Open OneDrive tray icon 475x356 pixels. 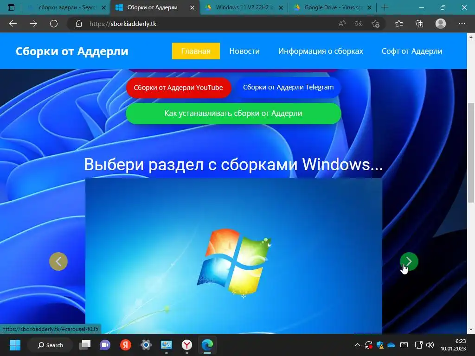coord(391,345)
